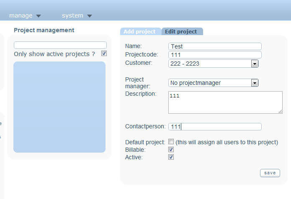Open the Project manager dropdown
This screenshot has width=291, height=199.
click(x=255, y=83)
